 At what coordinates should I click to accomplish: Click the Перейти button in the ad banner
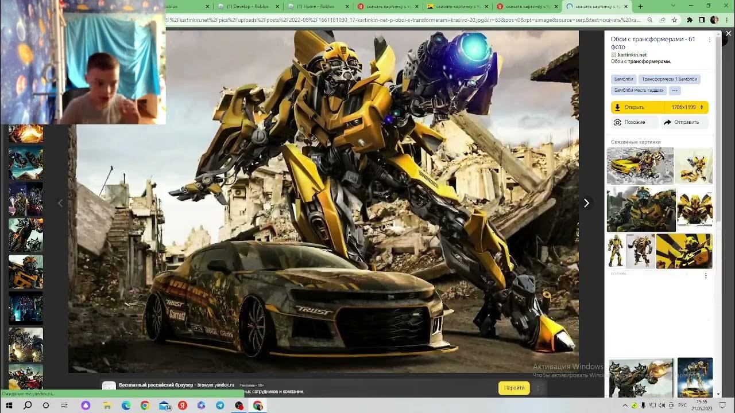[x=514, y=388]
